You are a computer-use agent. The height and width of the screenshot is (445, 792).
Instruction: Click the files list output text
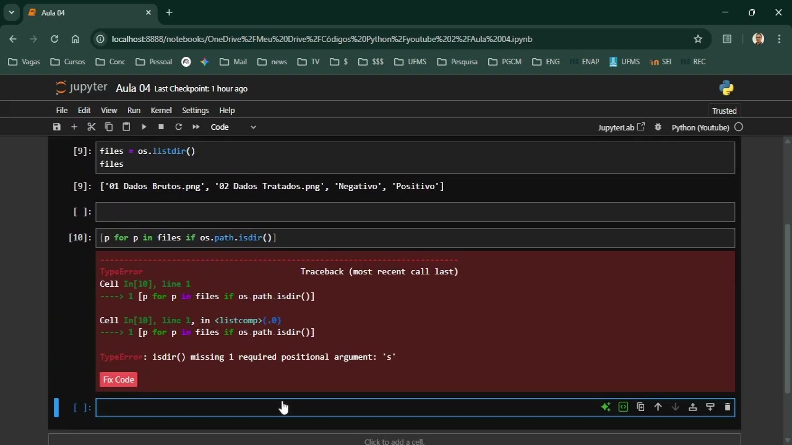click(x=272, y=186)
